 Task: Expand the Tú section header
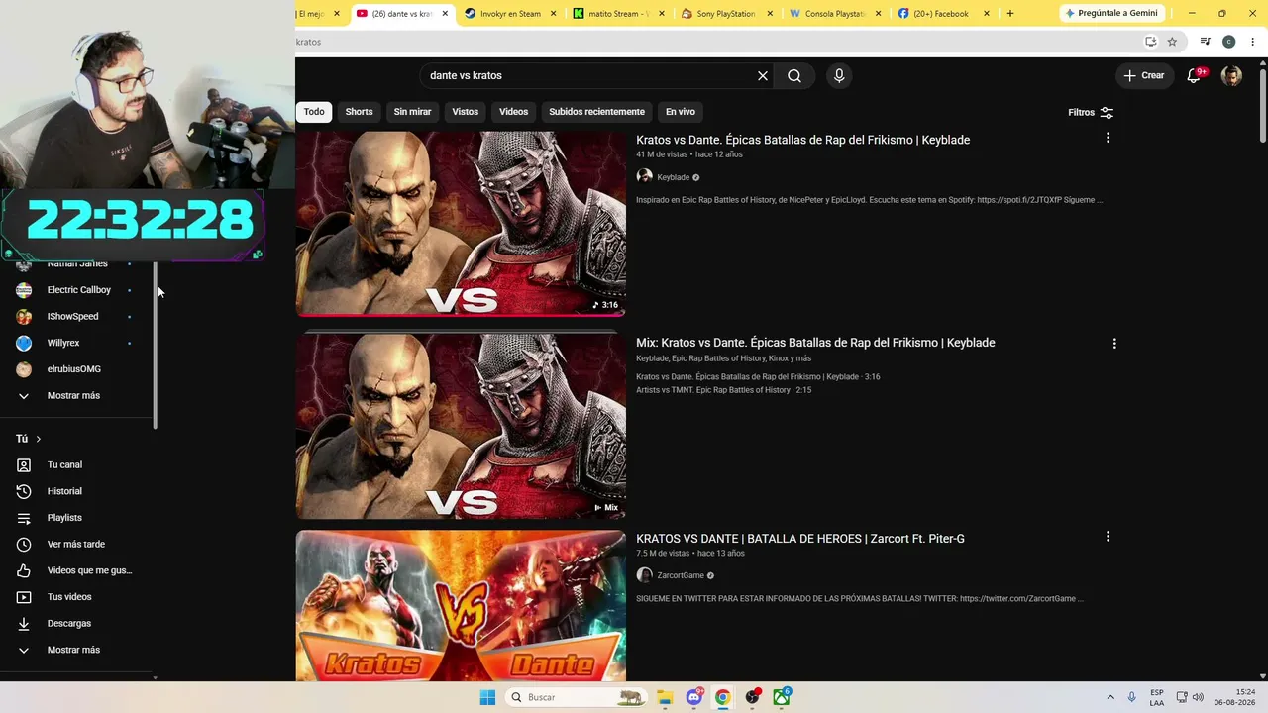[x=28, y=439]
